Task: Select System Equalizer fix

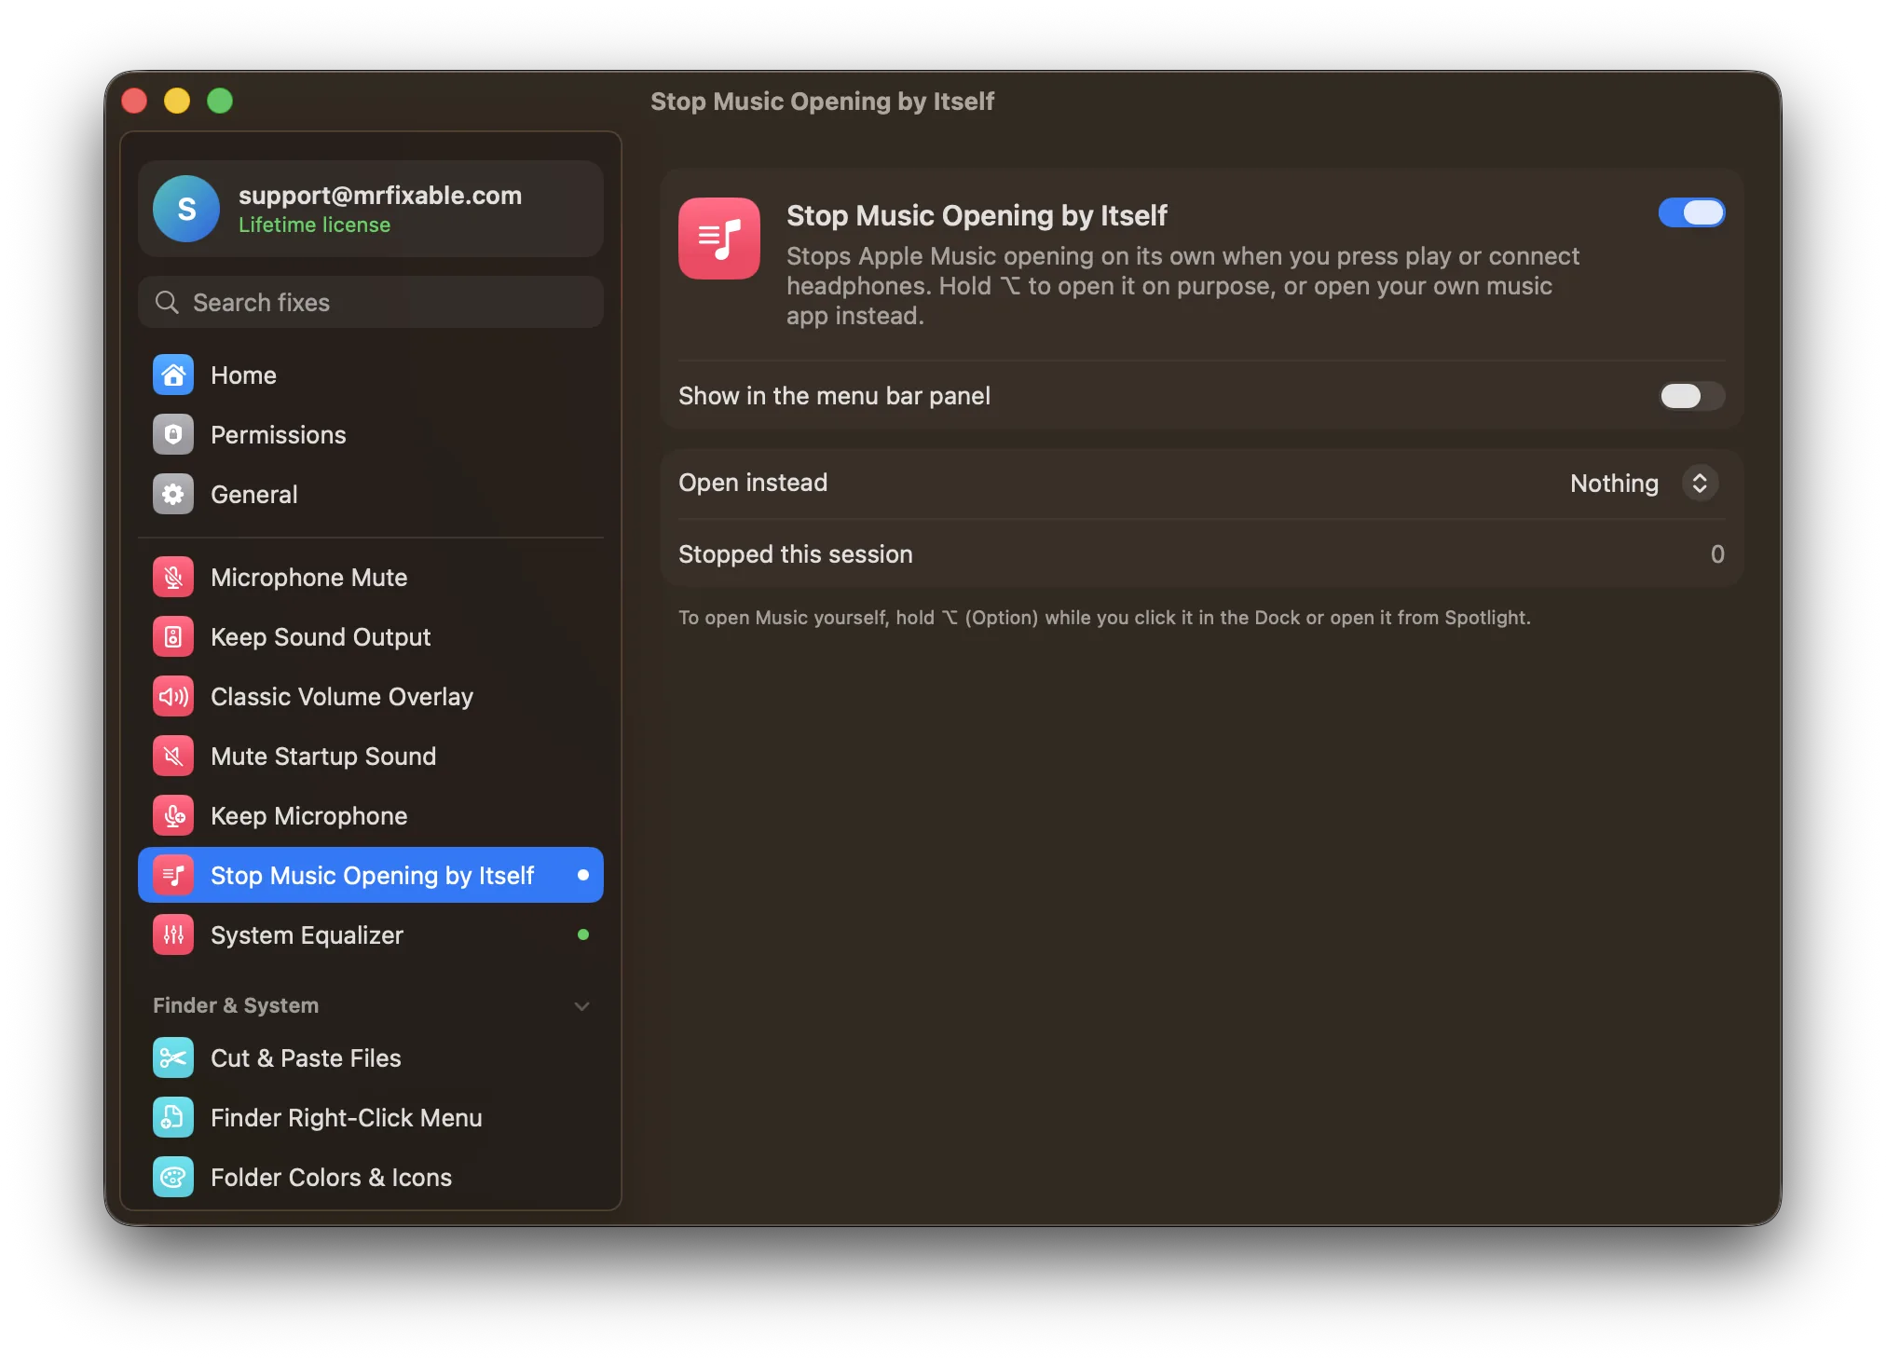Action: click(371, 934)
